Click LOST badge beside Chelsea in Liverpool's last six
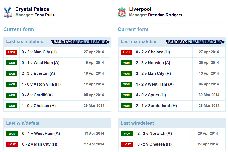The width and height of the screenshot is (228, 152). coord(126,52)
